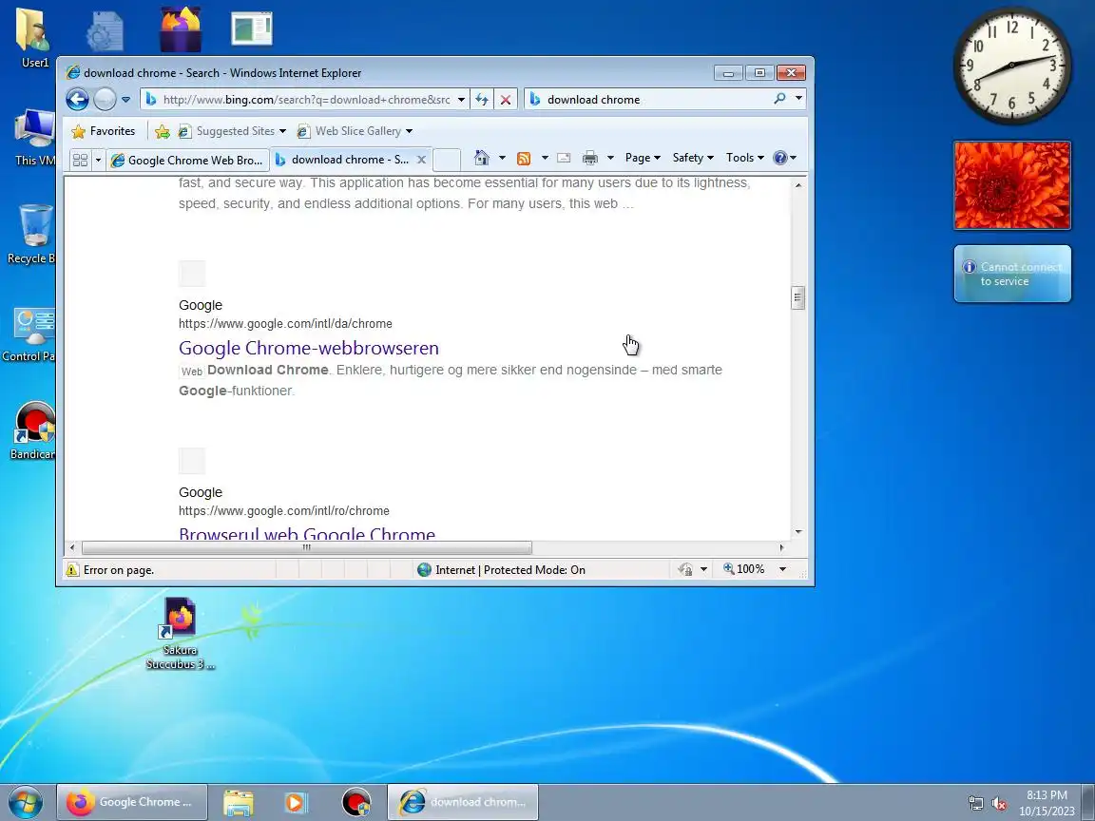This screenshot has width=1095, height=821.
Task: Click the RSS feeds icon
Action: [x=524, y=159]
